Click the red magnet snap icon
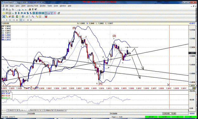198x119 pixels. 46,16
